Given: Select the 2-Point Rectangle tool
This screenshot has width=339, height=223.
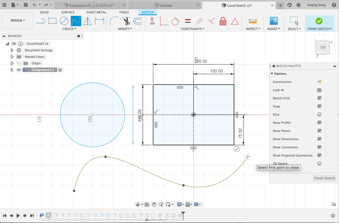Looking at the screenshot, I should (52, 21).
